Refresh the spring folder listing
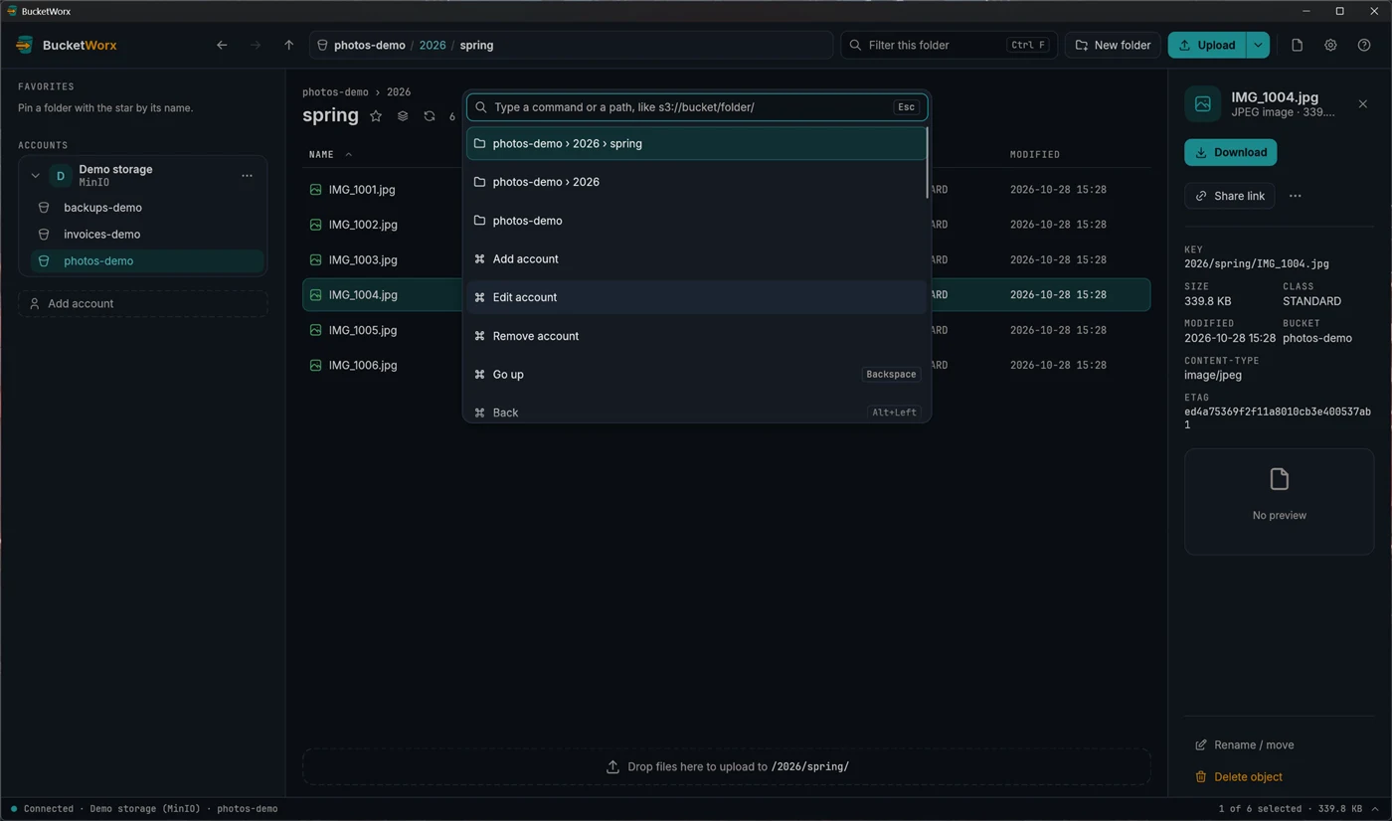1392x821 pixels. (x=430, y=116)
